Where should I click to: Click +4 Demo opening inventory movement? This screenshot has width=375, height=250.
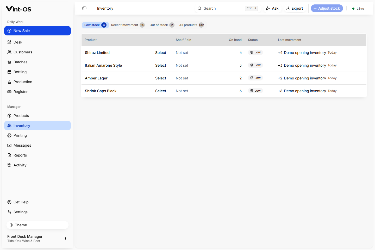[307, 53]
